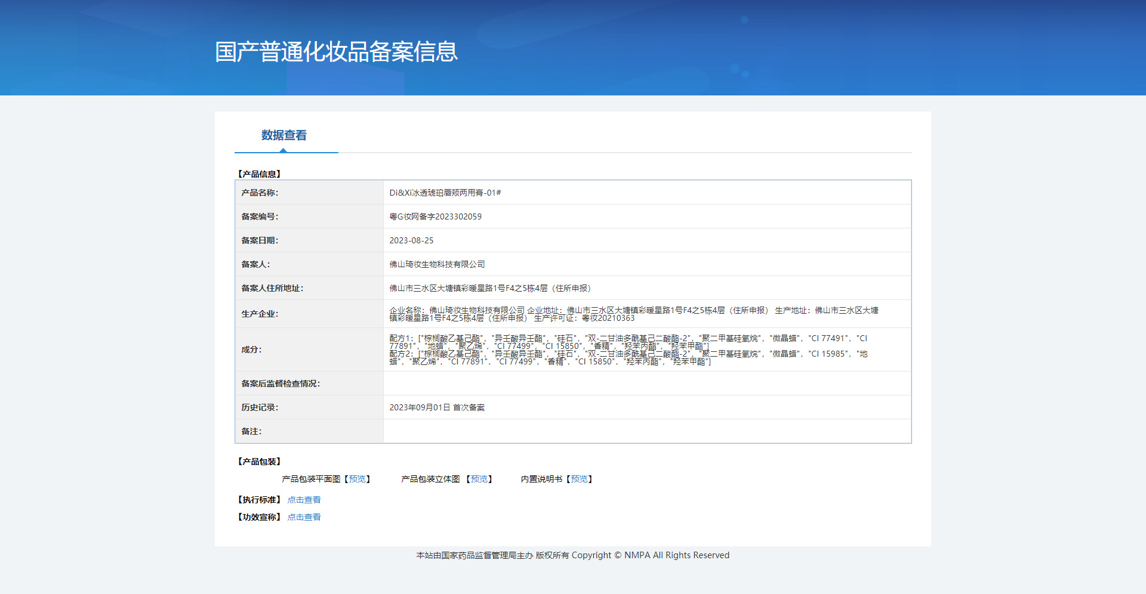Click the NMPA copyright footer text
The image size is (1146, 594).
573,555
